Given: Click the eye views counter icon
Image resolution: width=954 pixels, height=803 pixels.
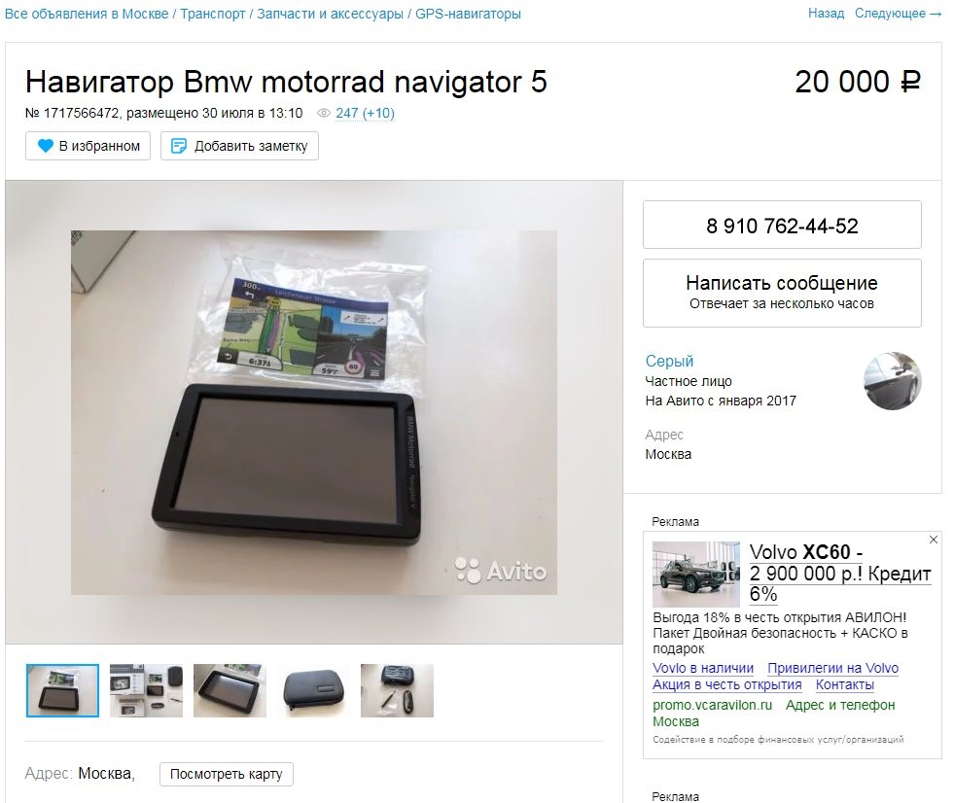Looking at the screenshot, I should [324, 113].
